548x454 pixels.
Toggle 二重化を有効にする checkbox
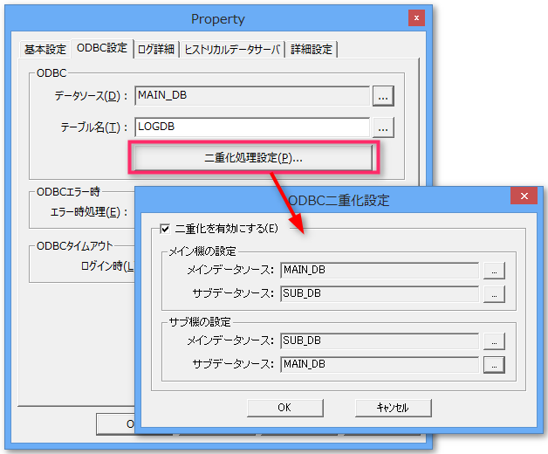166,230
